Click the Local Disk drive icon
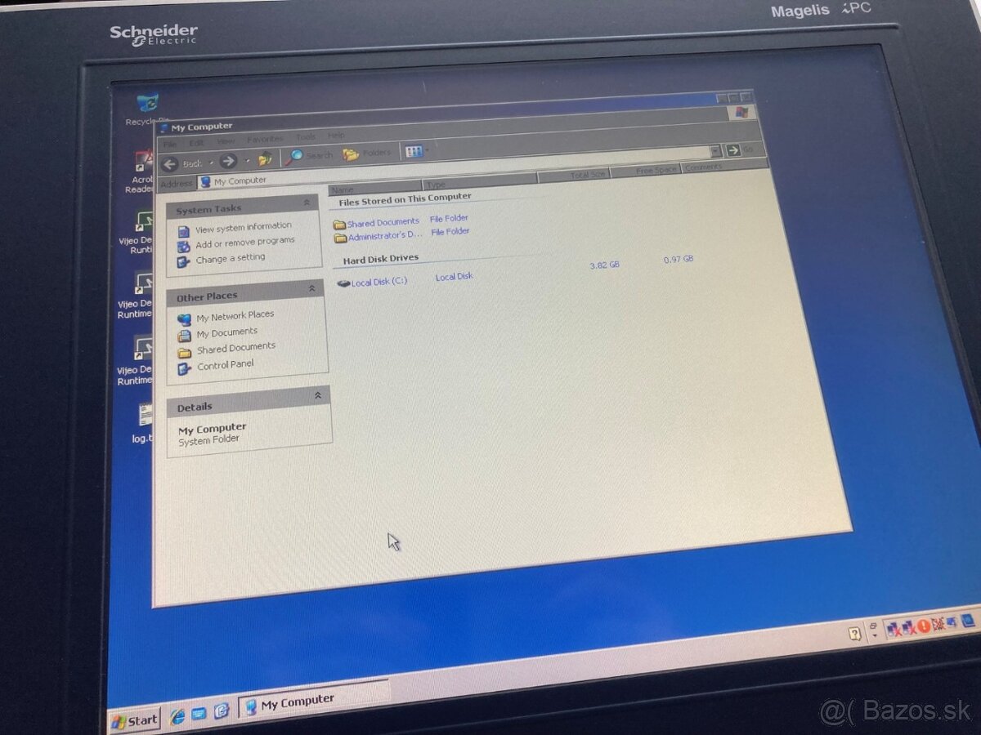The height and width of the screenshot is (735, 981). [343, 283]
